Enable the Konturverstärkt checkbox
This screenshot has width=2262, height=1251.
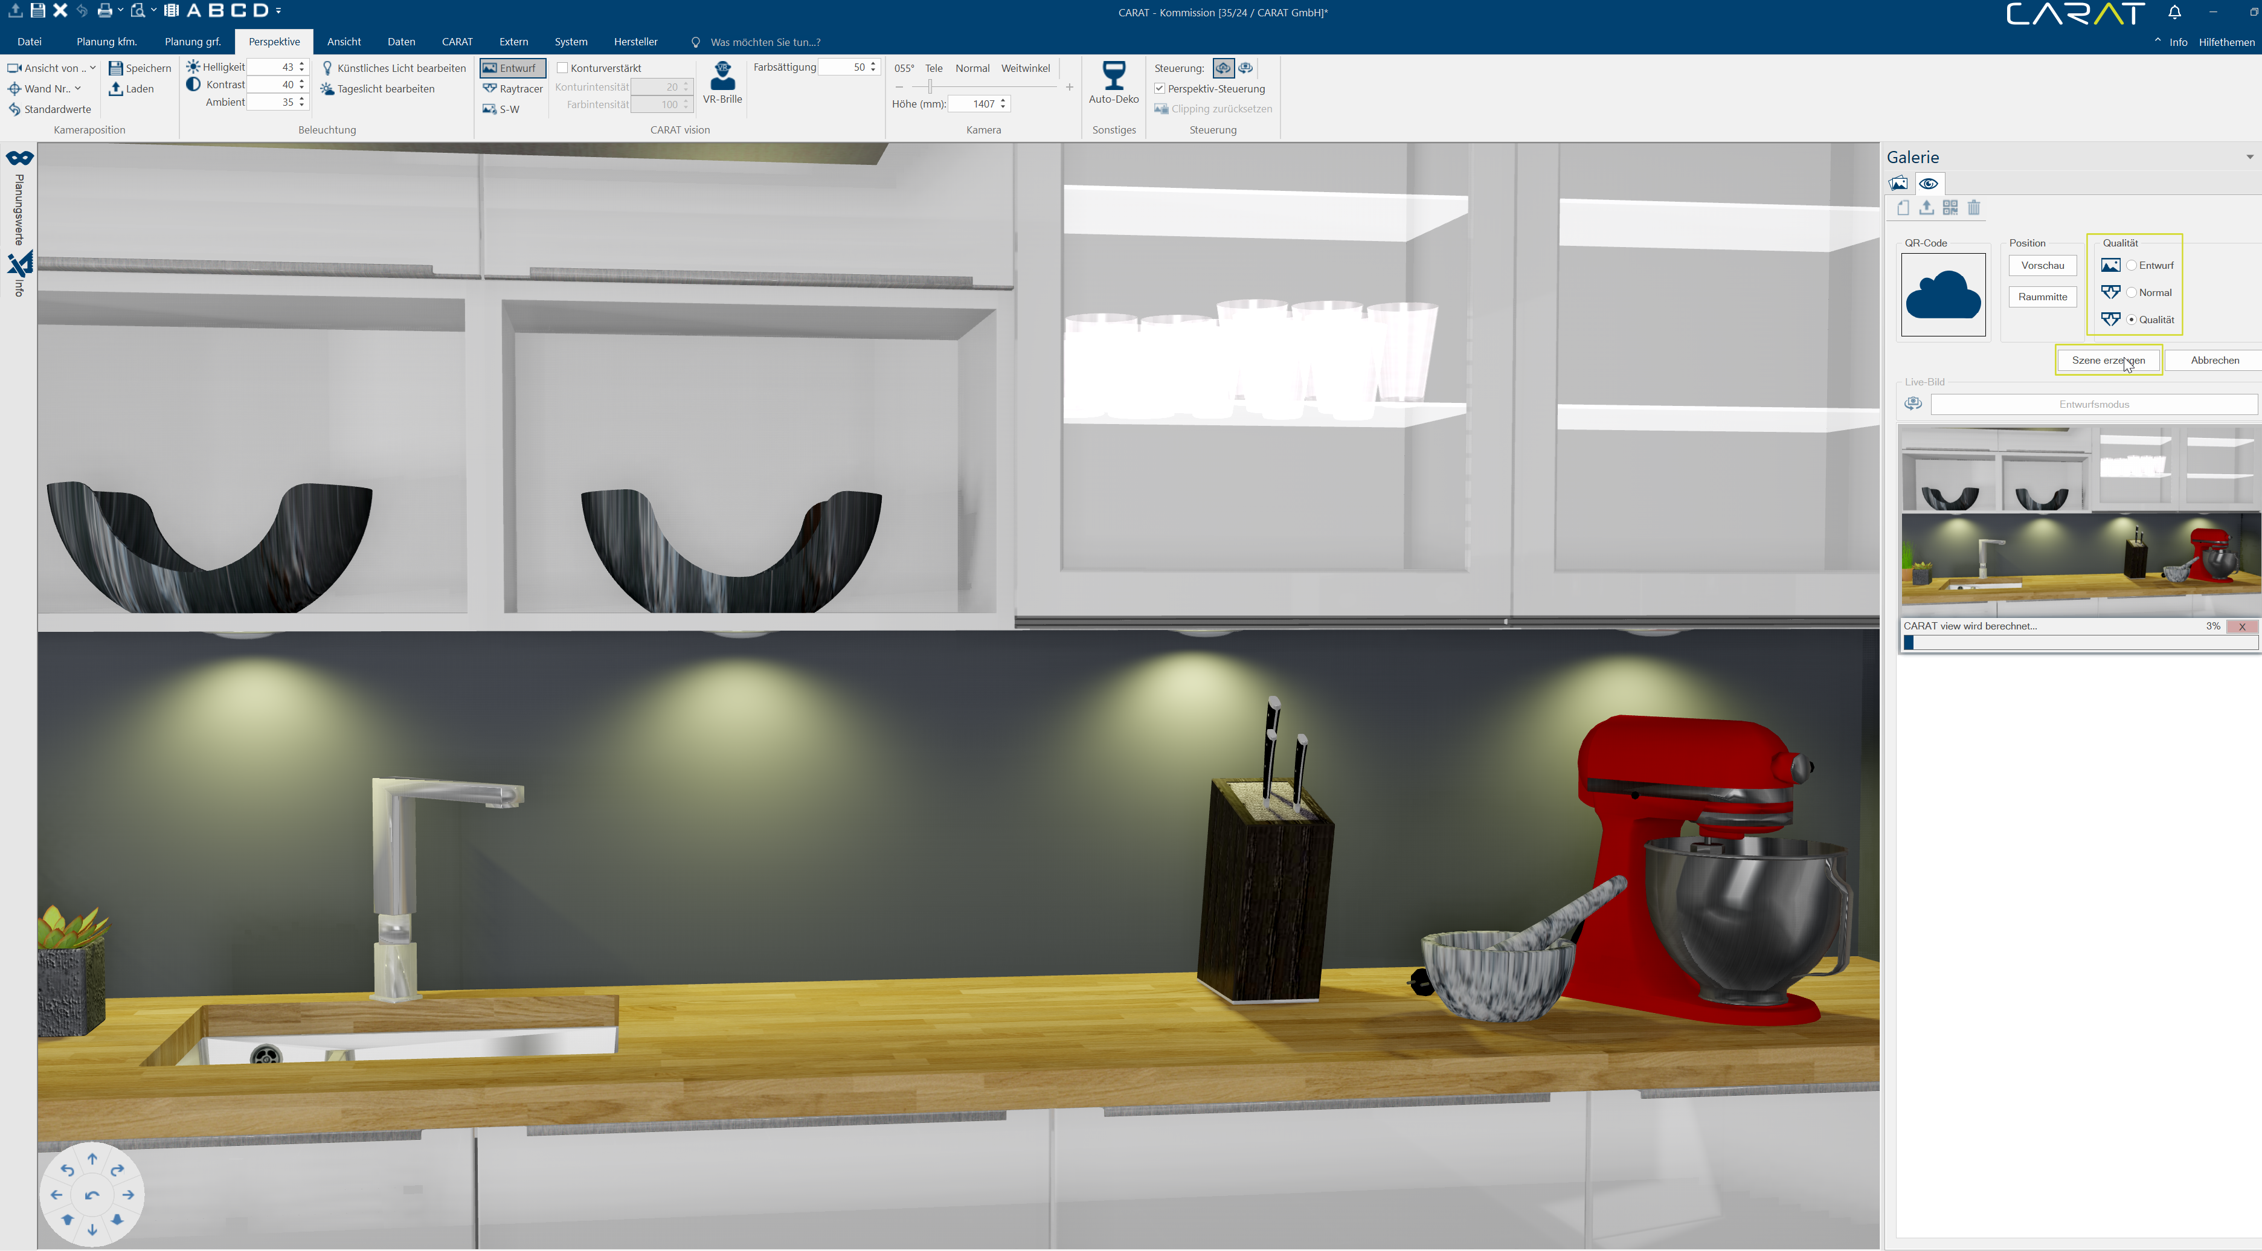click(563, 68)
